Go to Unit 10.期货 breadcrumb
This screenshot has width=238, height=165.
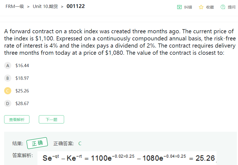[x=45, y=6]
